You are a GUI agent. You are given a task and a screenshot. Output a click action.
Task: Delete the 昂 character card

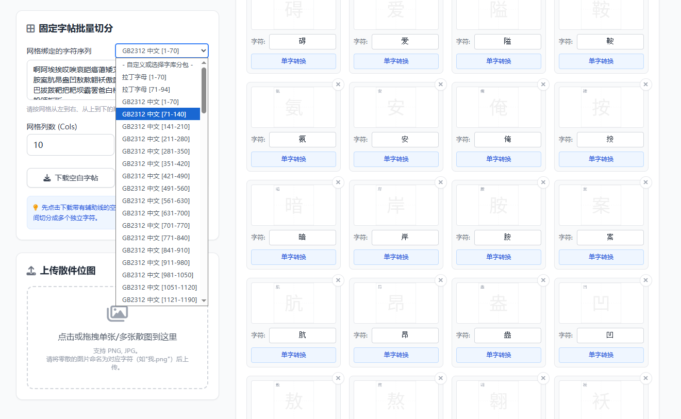pyautogui.click(x=441, y=280)
